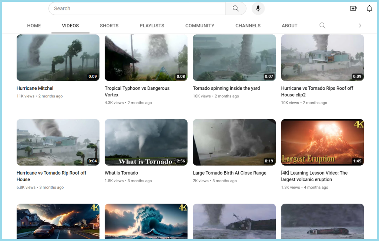
Task: Click Hurricane vs Tornado Rips Roof clip2 title
Action: point(317,92)
